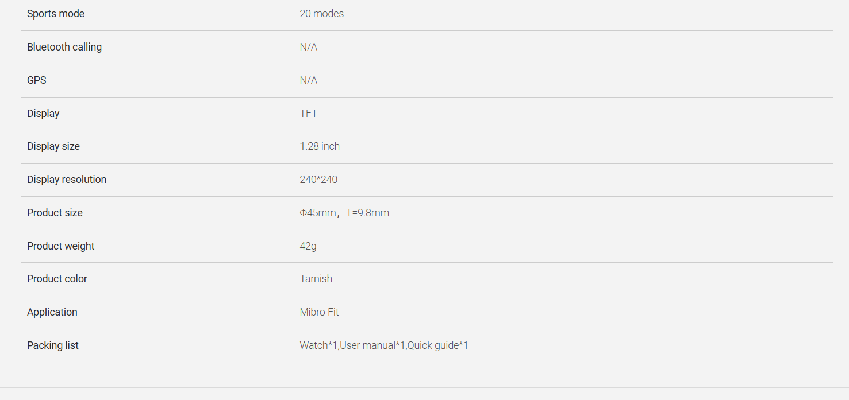This screenshot has height=400, width=849.
Task: Select the 42g weight value
Action: (x=308, y=246)
